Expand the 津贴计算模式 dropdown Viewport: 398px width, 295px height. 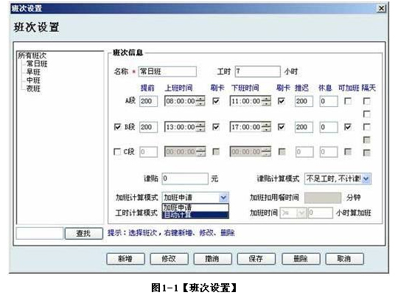366,178
